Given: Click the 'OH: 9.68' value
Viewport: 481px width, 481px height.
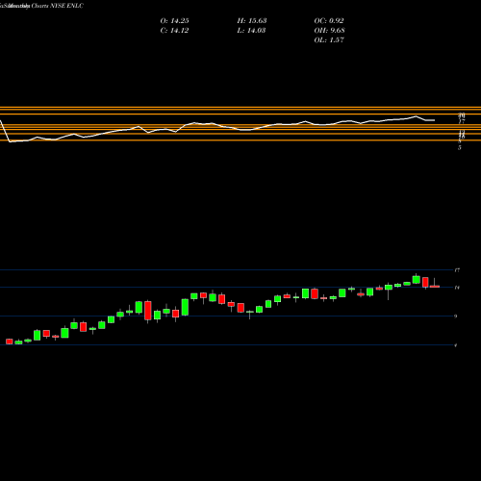Looking at the screenshot, I should [329, 31].
